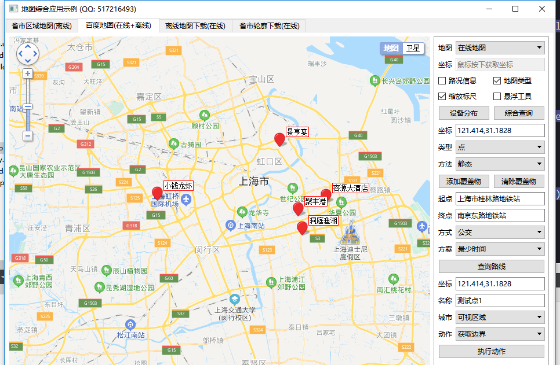Screen dimensions: 560x365
Task: Click the 长兴岛郊野公园 park icon
Action: 374,80
